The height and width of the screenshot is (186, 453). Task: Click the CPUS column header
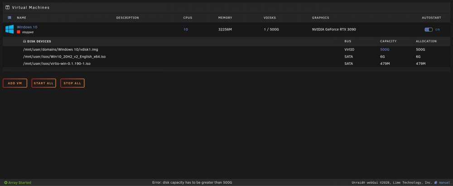click(x=188, y=18)
